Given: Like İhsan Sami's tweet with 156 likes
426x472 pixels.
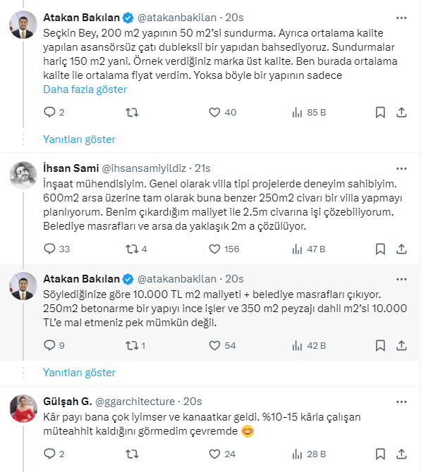Looking at the screenshot, I should 215,248.
